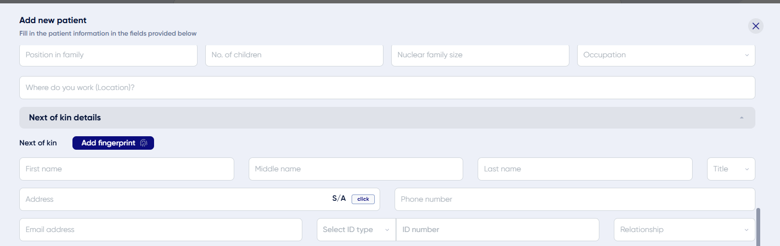
Task: Select the Nuclear family size field
Action: (x=480, y=55)
